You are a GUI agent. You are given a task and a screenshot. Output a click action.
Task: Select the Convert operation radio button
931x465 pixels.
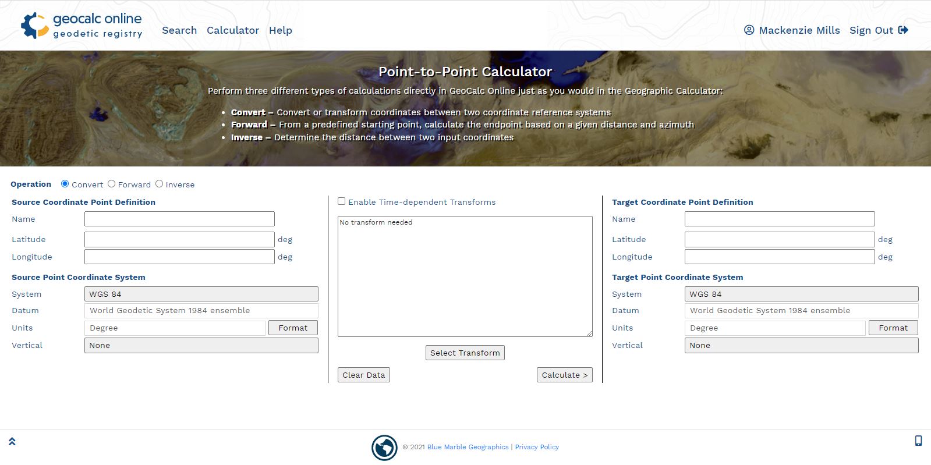(65, 184)
